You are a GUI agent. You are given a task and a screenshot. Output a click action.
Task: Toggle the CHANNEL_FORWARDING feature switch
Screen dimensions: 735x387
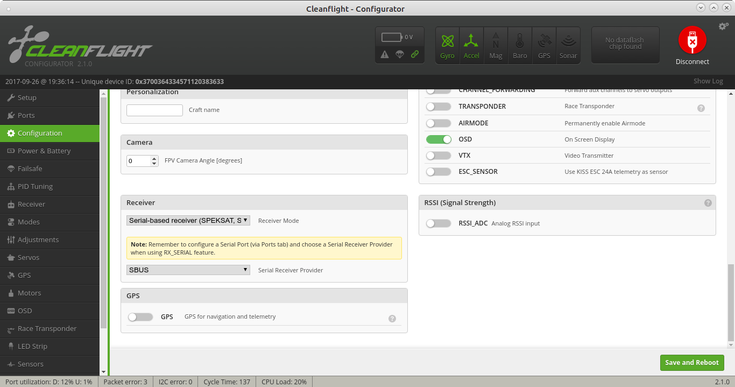439,91
